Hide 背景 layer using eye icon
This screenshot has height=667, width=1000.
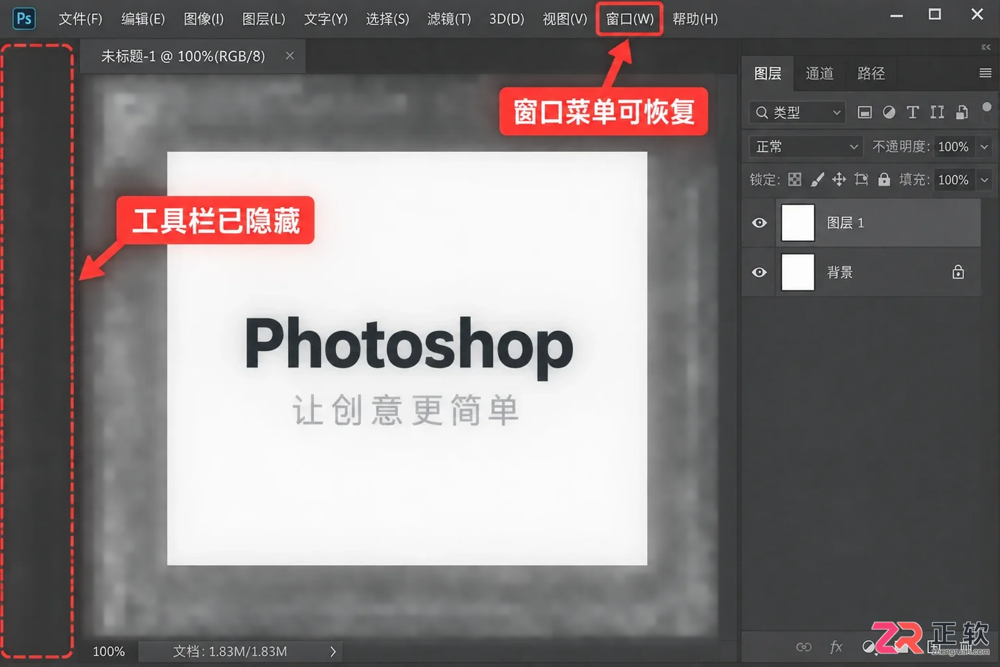(x=759, y=272)
